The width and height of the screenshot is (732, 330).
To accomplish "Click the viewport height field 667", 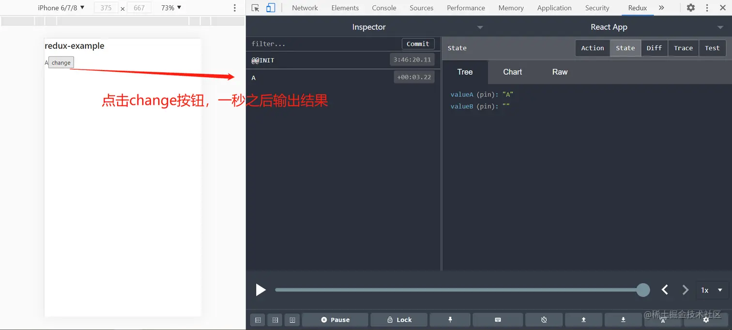I will [139, 8].
